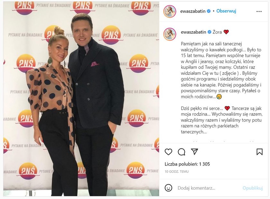Open the ewaszabatin username in the caption

[x=194, y=32]
